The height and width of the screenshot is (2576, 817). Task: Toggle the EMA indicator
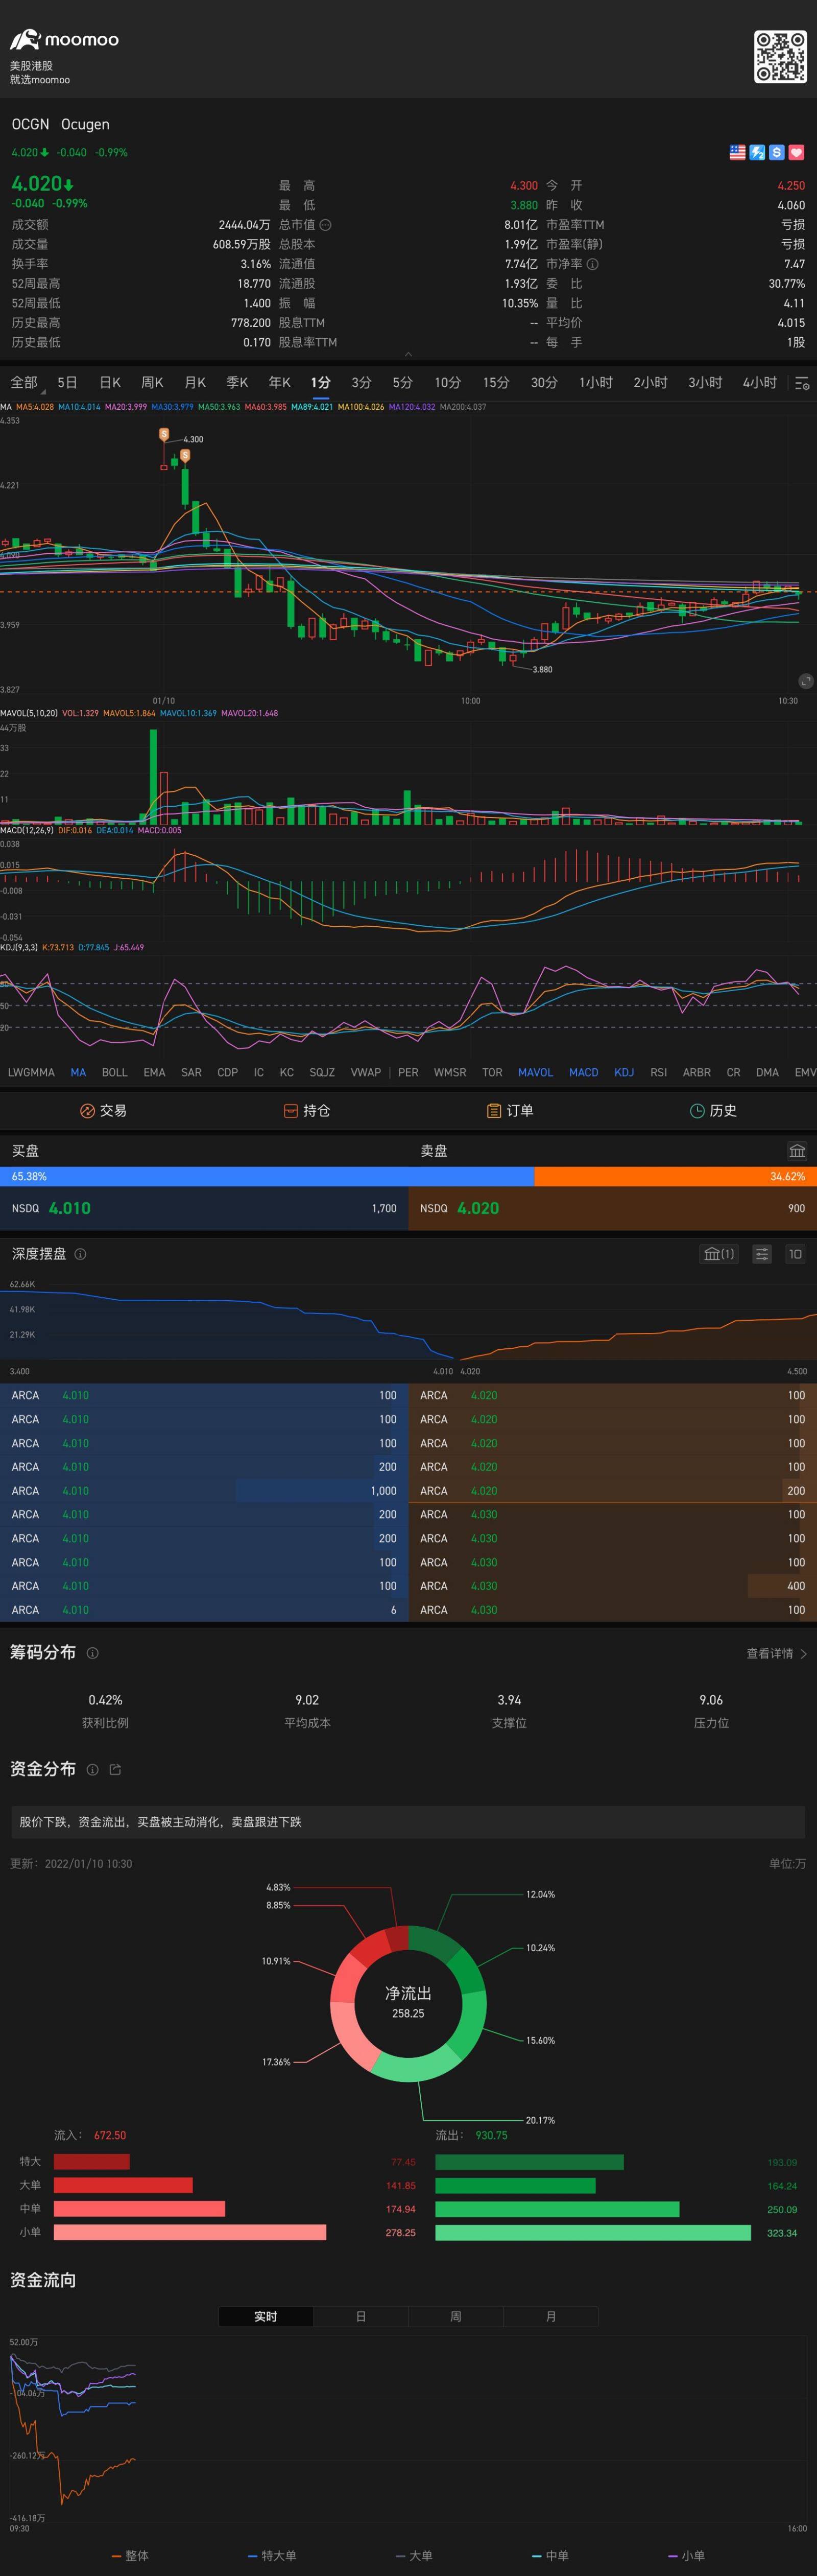pyautogui.click(x=154, y=1072)
